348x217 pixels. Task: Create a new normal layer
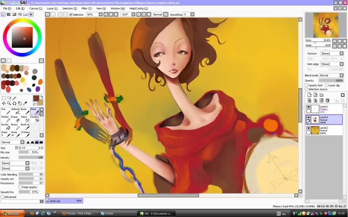coord(309,95)
